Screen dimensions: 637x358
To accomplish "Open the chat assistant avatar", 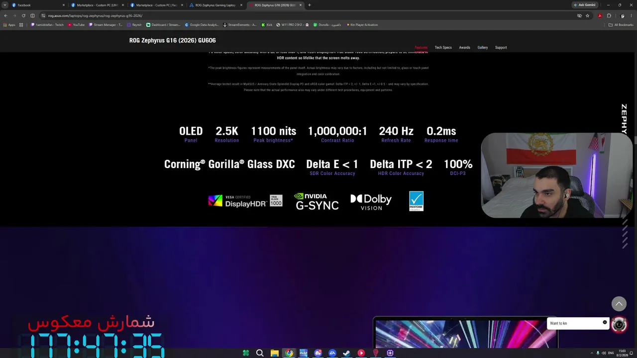I will 619,325.
